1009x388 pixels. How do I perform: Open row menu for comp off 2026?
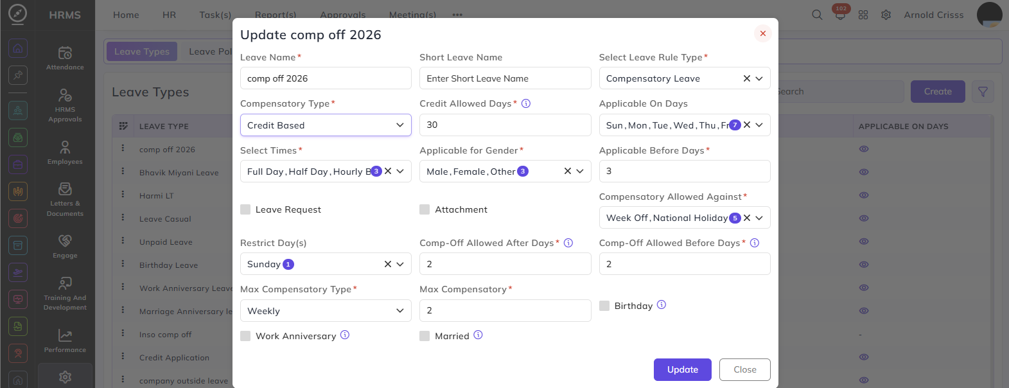coord(123,148)
